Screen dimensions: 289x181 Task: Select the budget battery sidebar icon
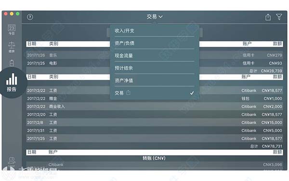coord(12,63)
